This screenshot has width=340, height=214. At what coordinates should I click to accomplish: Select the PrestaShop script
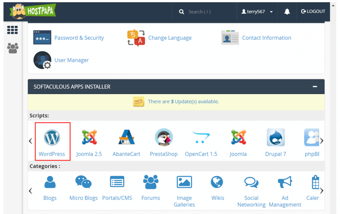pyautogui.click(x=163, y=141)
